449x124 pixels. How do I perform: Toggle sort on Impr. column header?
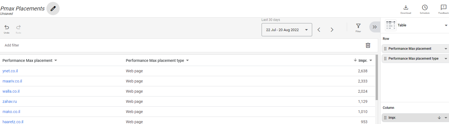(362, 60)
